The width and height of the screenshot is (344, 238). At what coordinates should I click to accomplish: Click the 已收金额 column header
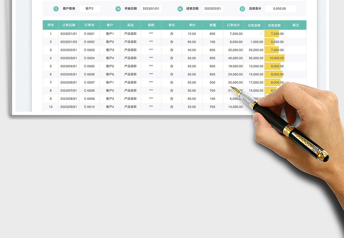tap(254, 25)
